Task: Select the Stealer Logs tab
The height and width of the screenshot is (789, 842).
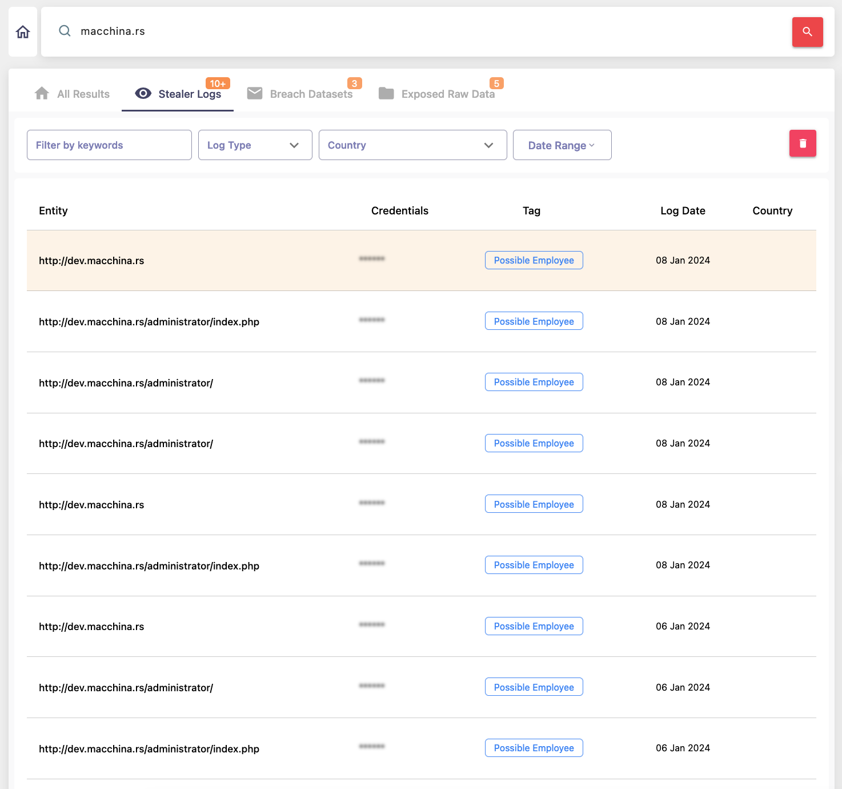Action: (178, 94)
